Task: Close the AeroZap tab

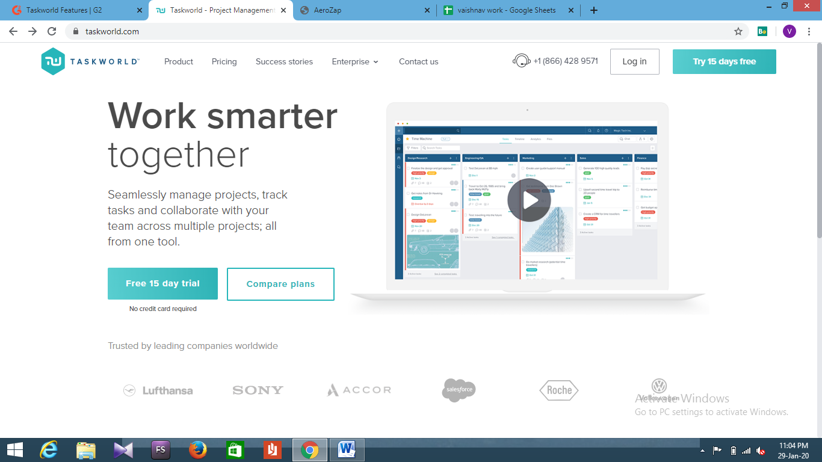Action: coord(427,10)
